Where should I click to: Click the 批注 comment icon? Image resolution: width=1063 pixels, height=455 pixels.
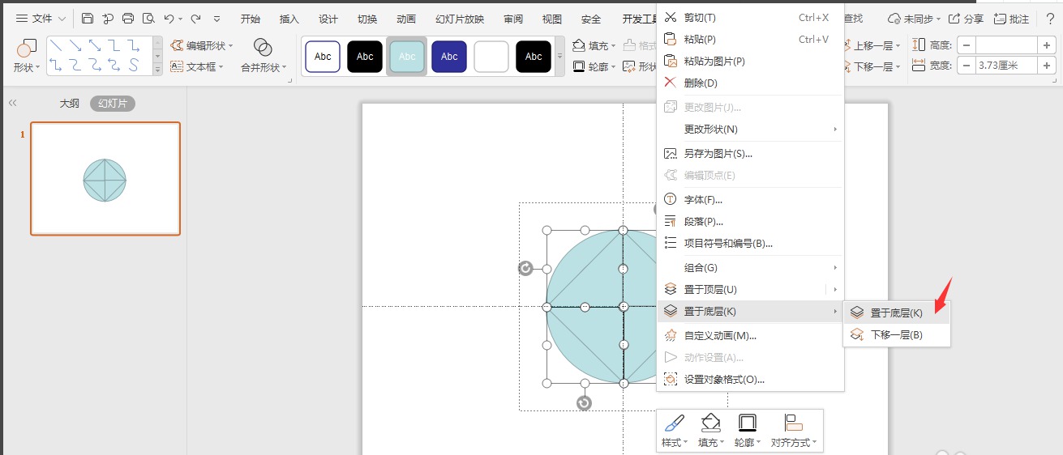click(x=1000, y=19)
